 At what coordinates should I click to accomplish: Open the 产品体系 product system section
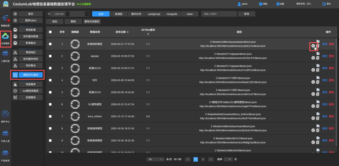pyautogui.click(x=5, y=156)
